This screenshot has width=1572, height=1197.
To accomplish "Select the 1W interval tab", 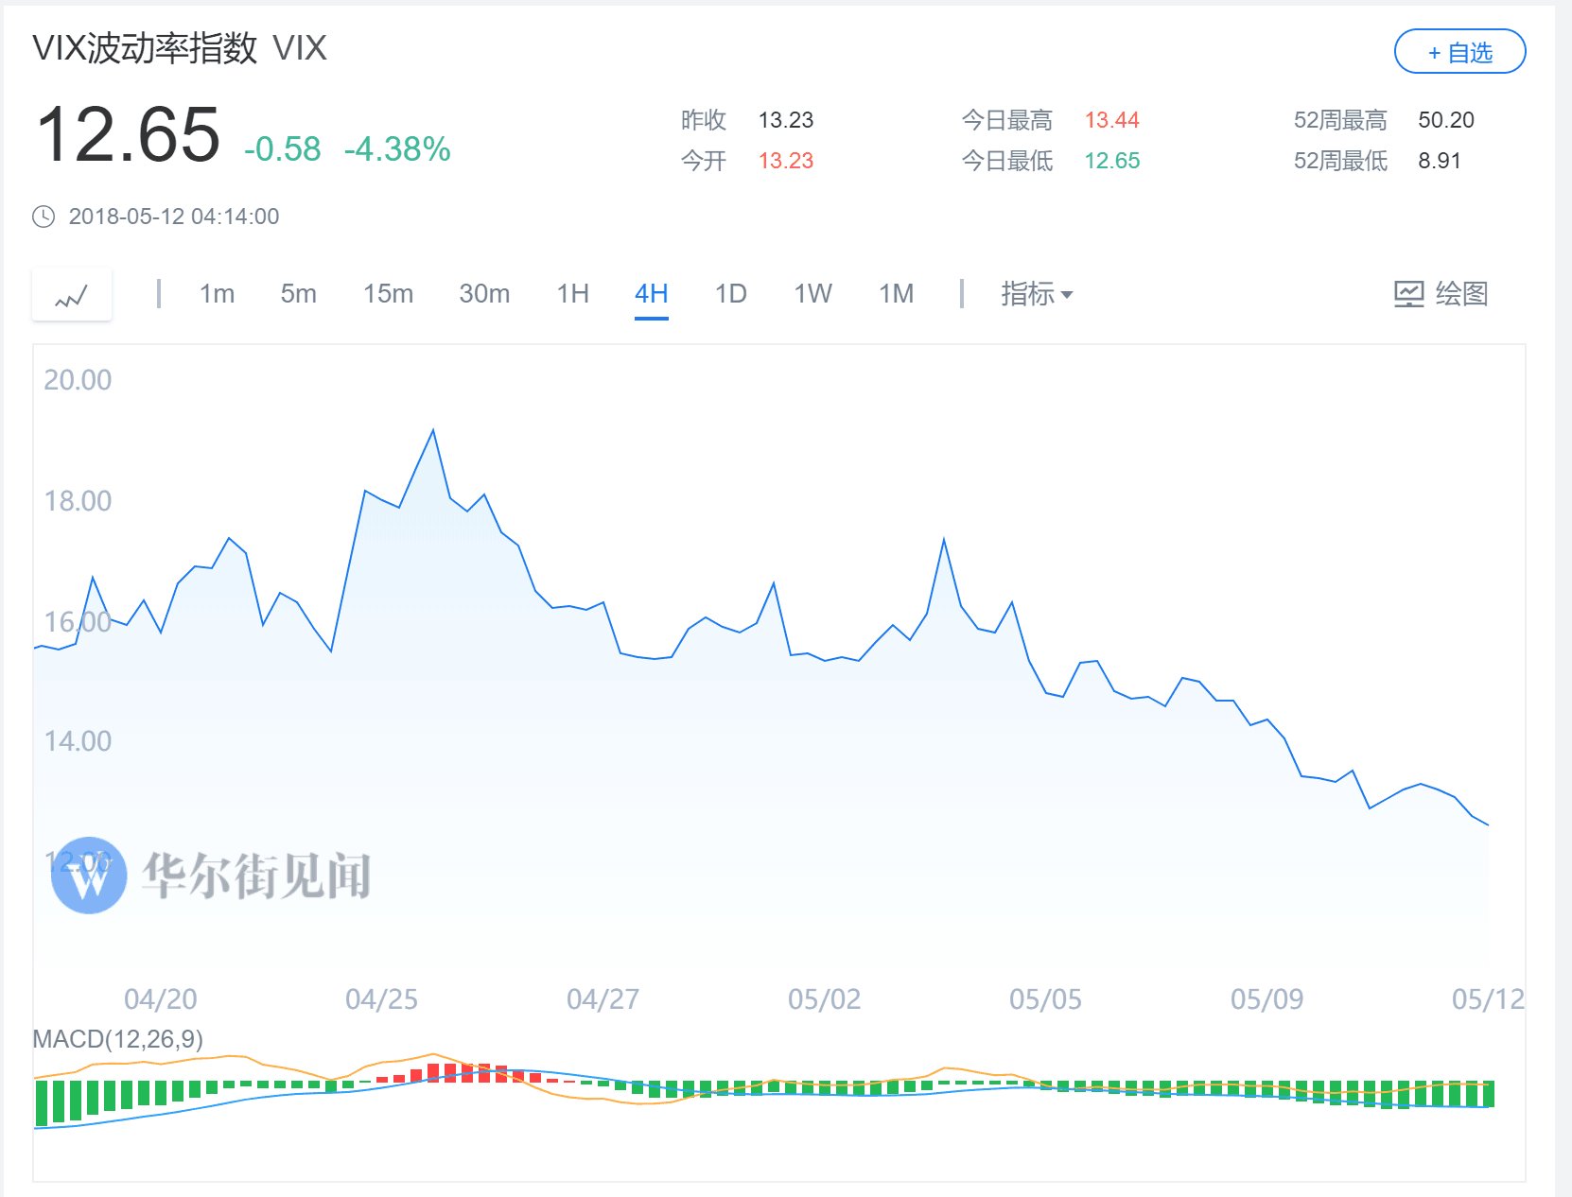I will pyautogui.click(x=812, y=294).
